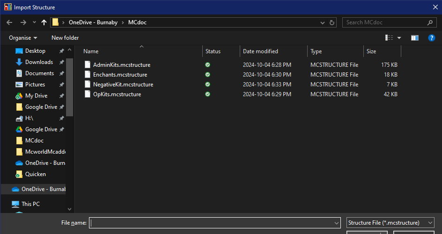Refresh the MCdoc folder listing
The image size is (442, 234).
(x=332, y=22)
